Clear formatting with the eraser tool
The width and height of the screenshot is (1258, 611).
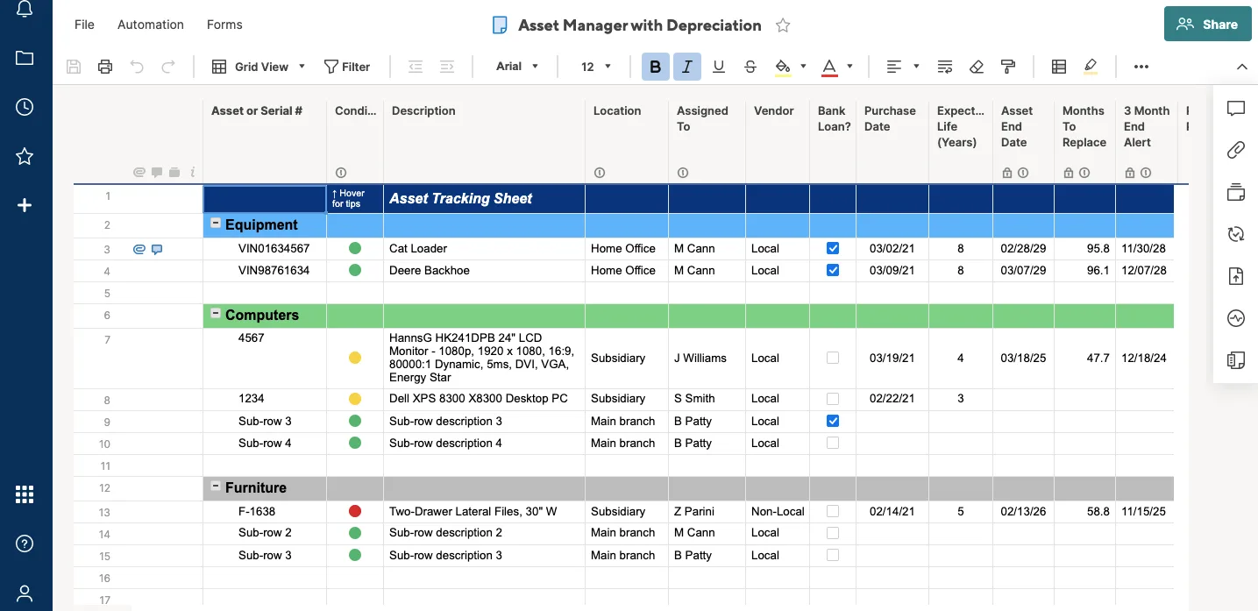[977, 66]
